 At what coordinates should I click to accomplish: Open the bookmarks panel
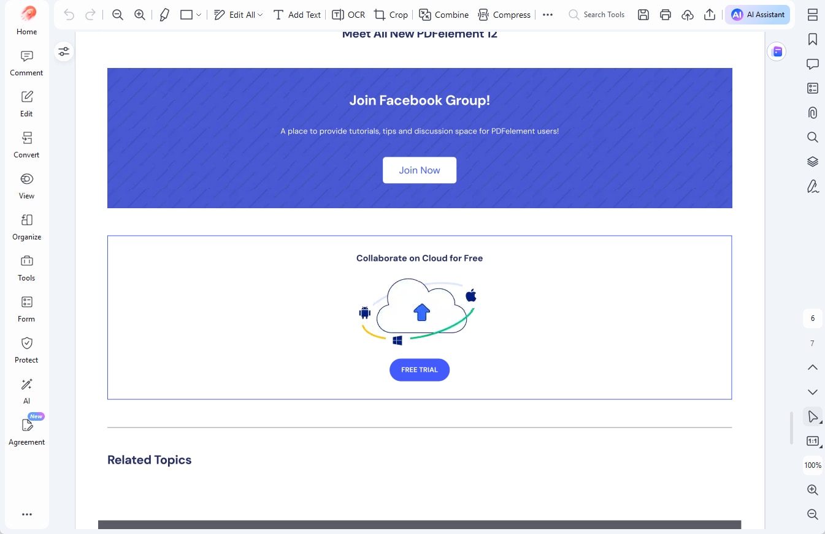pos(813,39)
